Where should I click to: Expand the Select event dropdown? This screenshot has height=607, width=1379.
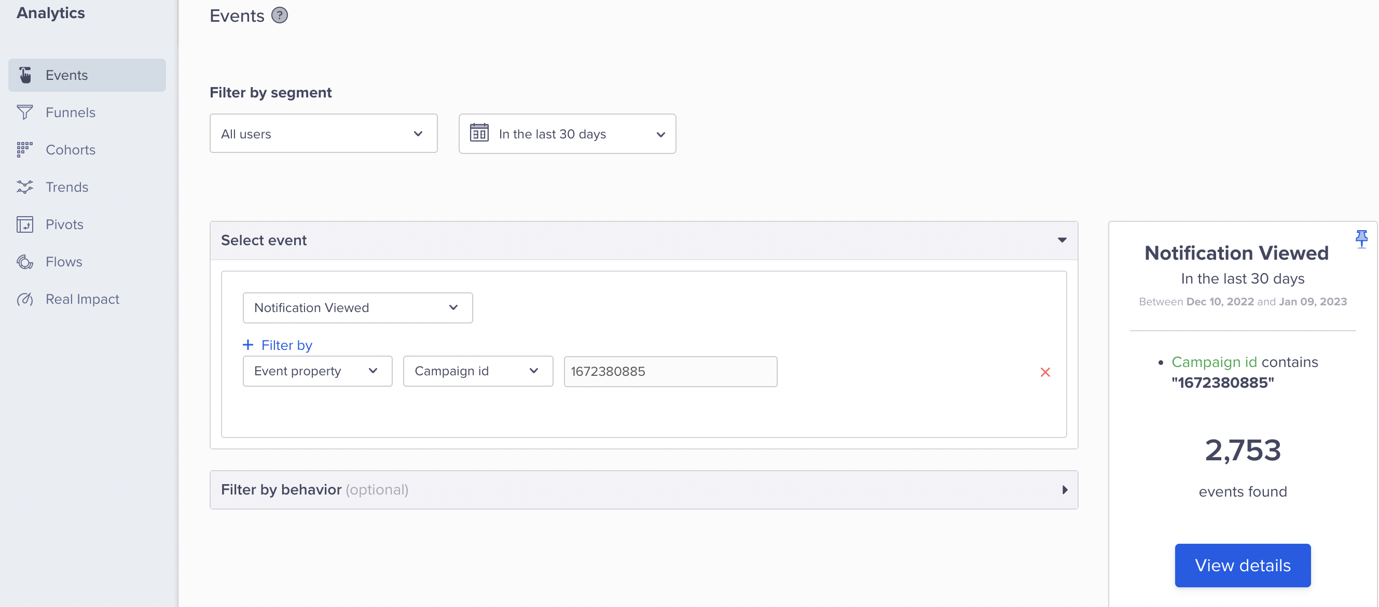pos(1063,240)
